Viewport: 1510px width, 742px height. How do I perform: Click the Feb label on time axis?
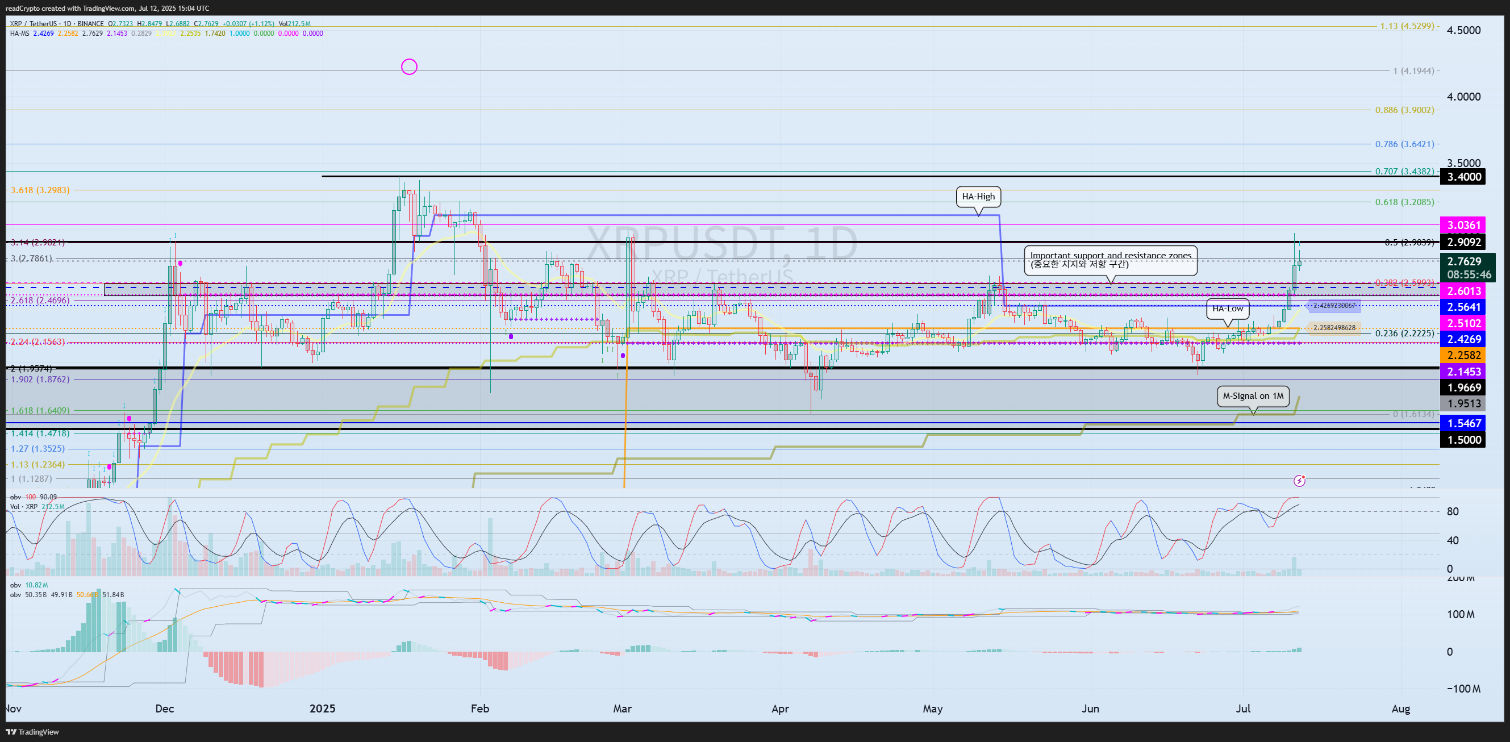pyautogui.click(x=479, y=708)
